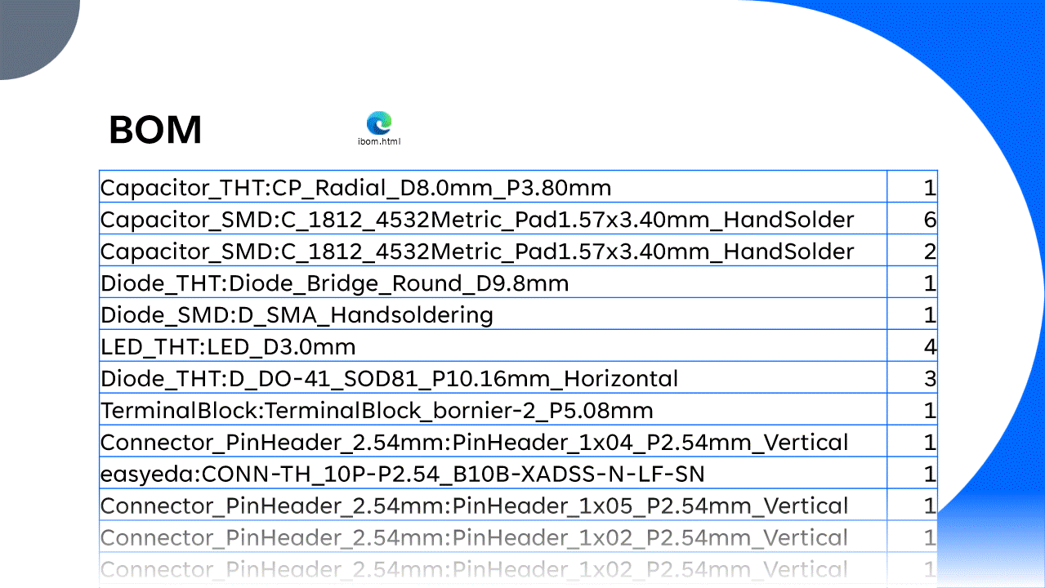The height and width of the screenshot is (588, 1045).
Task: Select the D_SMA_Handsoldering diode cell
Action: coord(297,315)
